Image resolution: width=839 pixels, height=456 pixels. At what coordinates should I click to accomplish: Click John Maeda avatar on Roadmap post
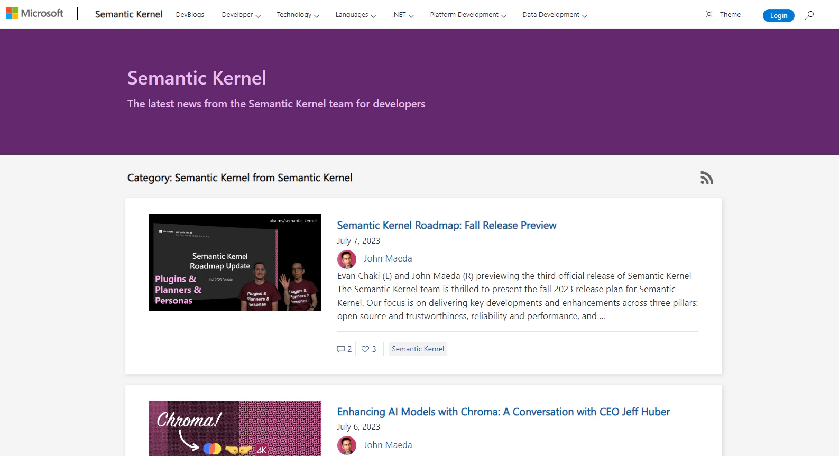pos(347,259)
